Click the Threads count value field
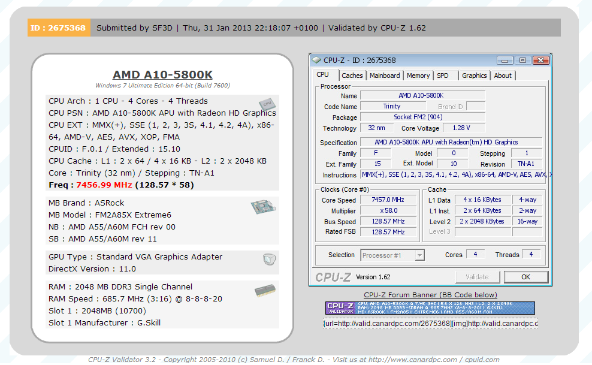This screenshot has height=365, width=592. tap(531, 254)
